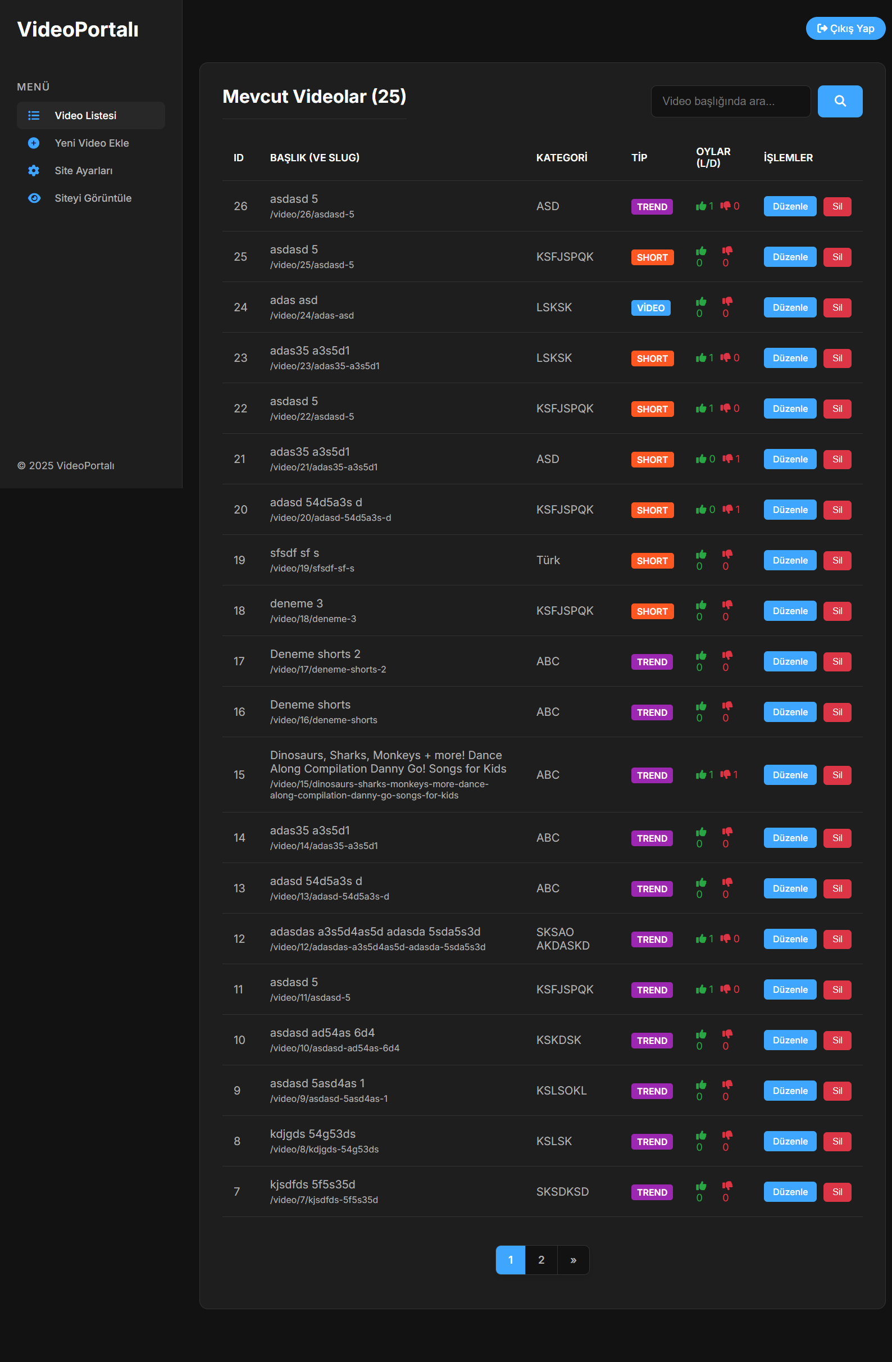Click thumbs-up icon on video 21 row
The height and width of the screenshot is (1362, 892).
coord(700,459)
